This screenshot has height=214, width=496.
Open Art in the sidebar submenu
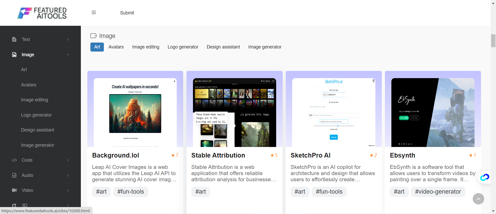pos(24,70)
